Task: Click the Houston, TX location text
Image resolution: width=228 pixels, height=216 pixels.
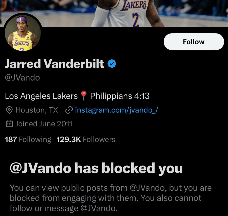Action: click(x=37, y=110)
